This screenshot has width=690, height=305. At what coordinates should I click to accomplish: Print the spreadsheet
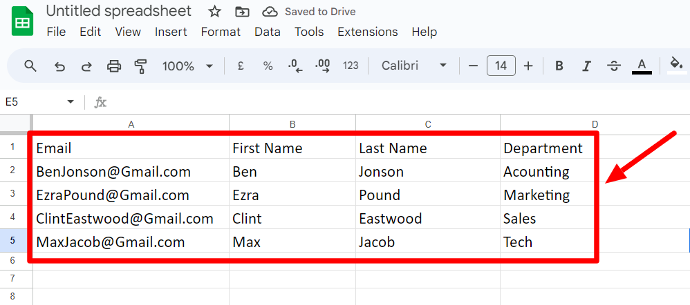114,66
